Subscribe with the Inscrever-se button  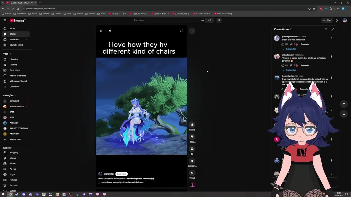click(121, 174)
